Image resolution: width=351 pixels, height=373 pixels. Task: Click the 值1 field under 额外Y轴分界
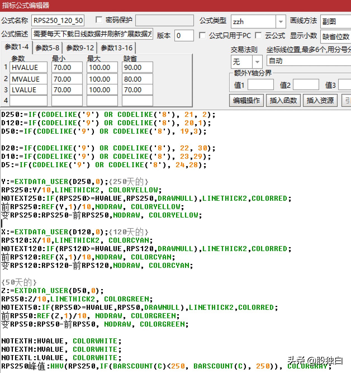pos(260,84)
